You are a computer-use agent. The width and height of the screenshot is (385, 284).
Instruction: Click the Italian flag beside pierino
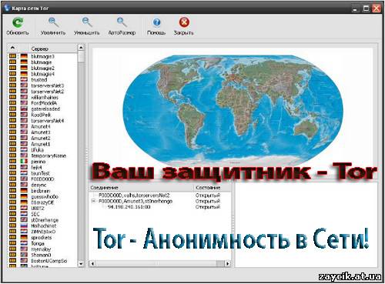[24, 162]
